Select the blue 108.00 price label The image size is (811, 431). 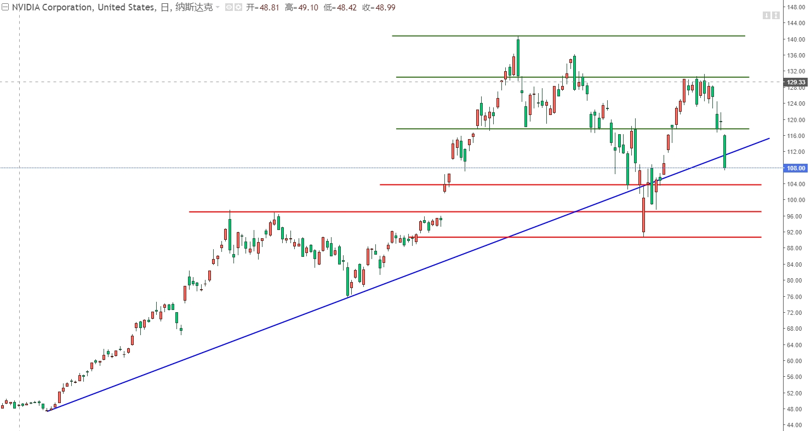coord(796,168)
